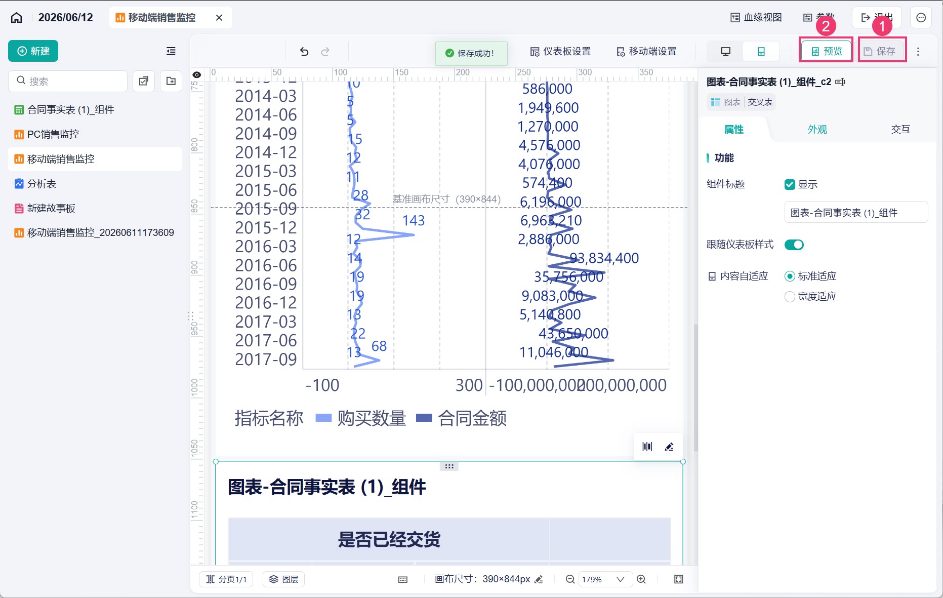
Task: Click the 交叉表 chart type tag
Action: click(x=760, y=102)
